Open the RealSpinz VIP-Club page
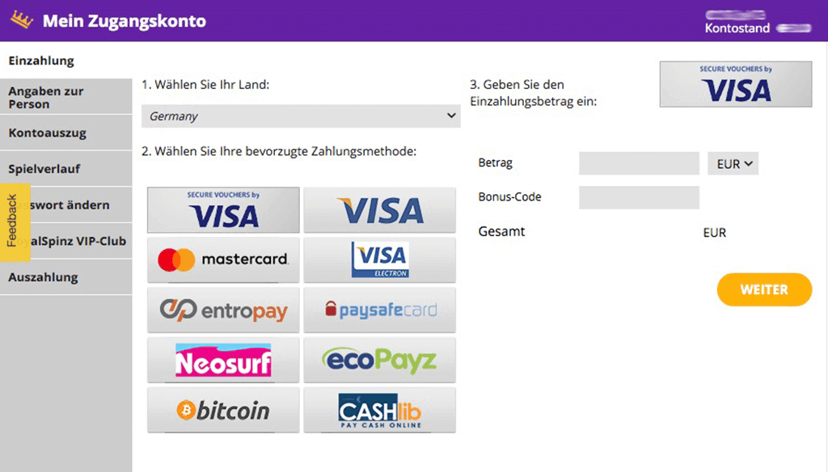828x472 pixels. (x=69, y=241)
